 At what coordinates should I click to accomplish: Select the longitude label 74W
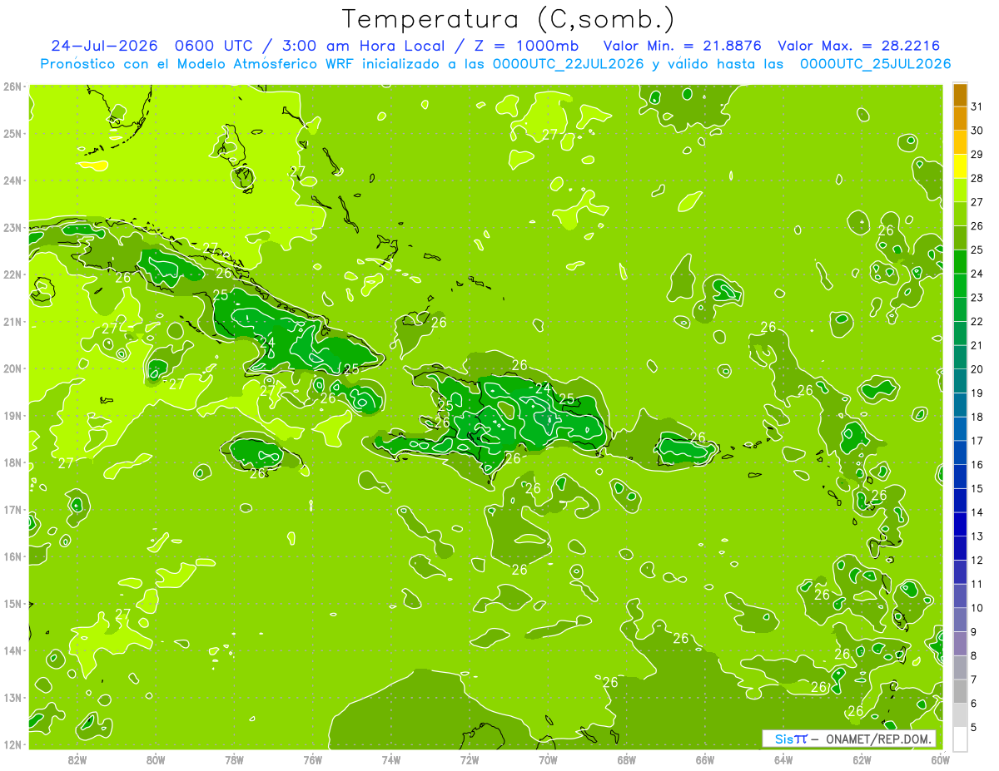pyautogui.click(x=391, y=759)
